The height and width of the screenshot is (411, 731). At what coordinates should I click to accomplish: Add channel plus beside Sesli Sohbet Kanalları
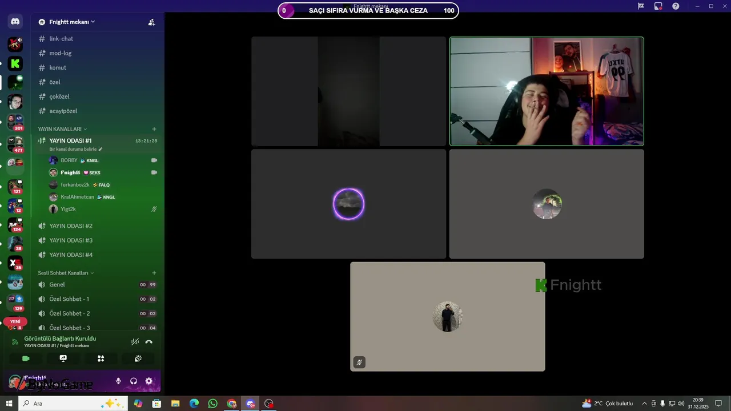pos(154,273)
